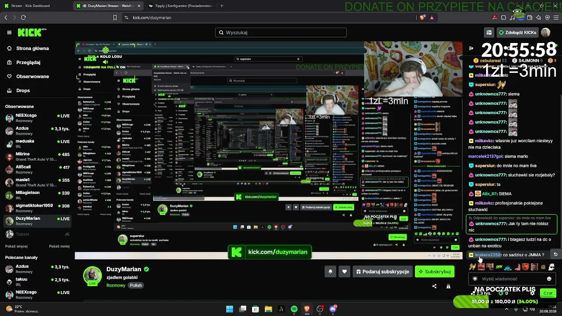Open Miirine channel in sidebar

pos(37,156)
